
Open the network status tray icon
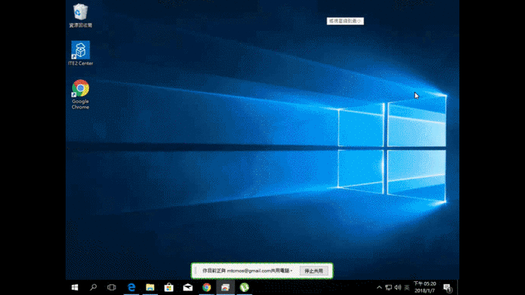pyautogui.click(x=389, y=287)
